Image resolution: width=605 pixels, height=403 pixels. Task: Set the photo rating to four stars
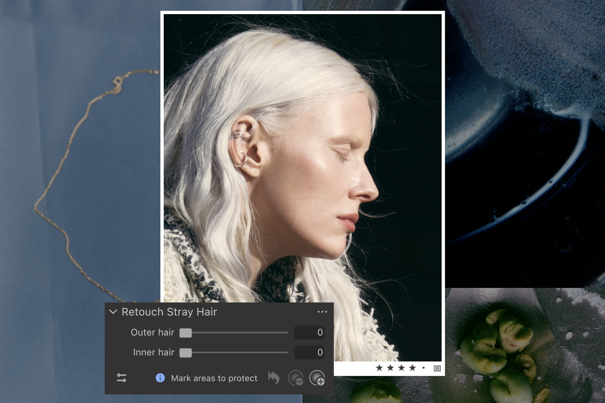click(413, 368)
